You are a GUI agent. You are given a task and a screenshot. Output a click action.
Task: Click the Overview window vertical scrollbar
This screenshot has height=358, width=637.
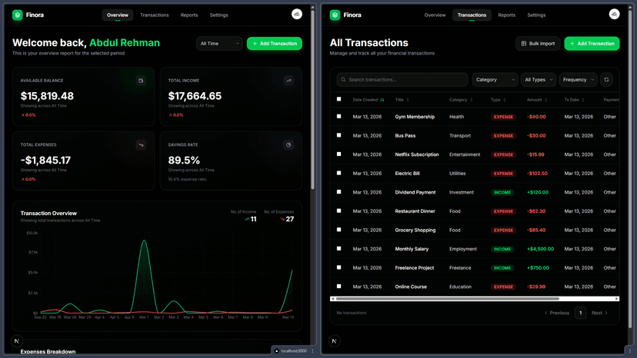[312, 99]
